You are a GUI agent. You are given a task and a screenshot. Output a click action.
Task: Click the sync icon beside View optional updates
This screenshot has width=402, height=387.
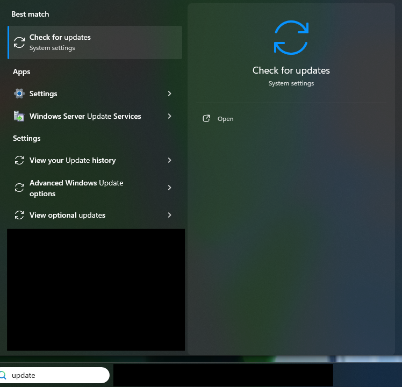19,215
